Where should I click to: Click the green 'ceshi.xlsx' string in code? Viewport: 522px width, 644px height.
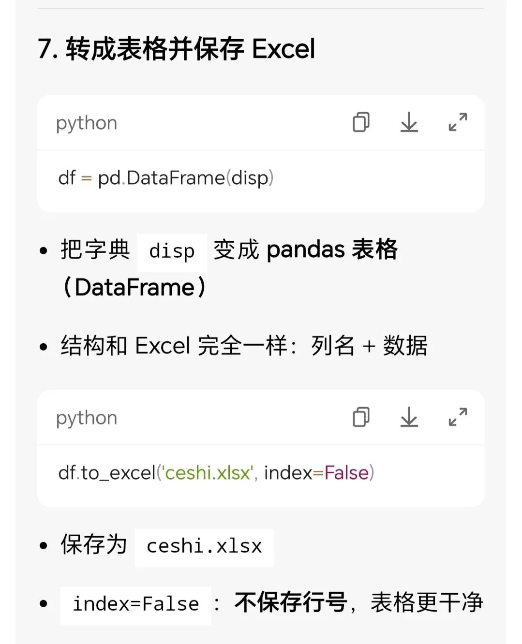pyautogui.click(x=208, y=473)
